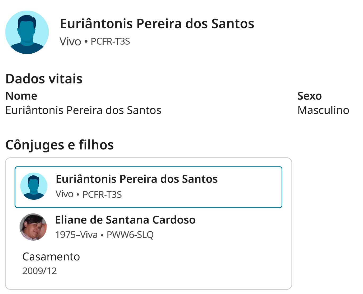Copy the PCFR-T3S ID in the header
Screen dimensions: 363x294
click(x=110, y=41)
